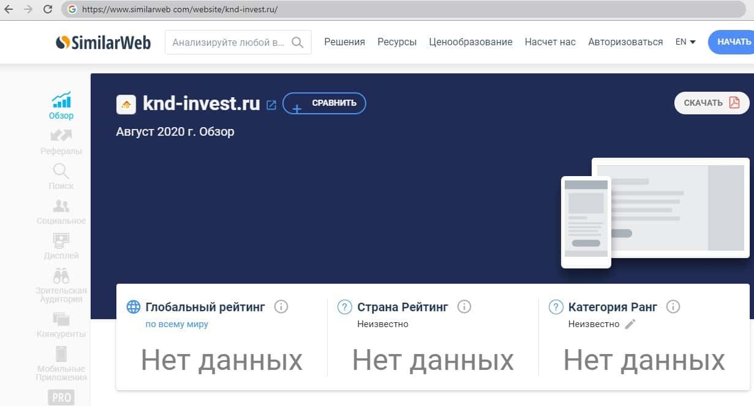Open the Поиск sidebar section

pos(61,177)
